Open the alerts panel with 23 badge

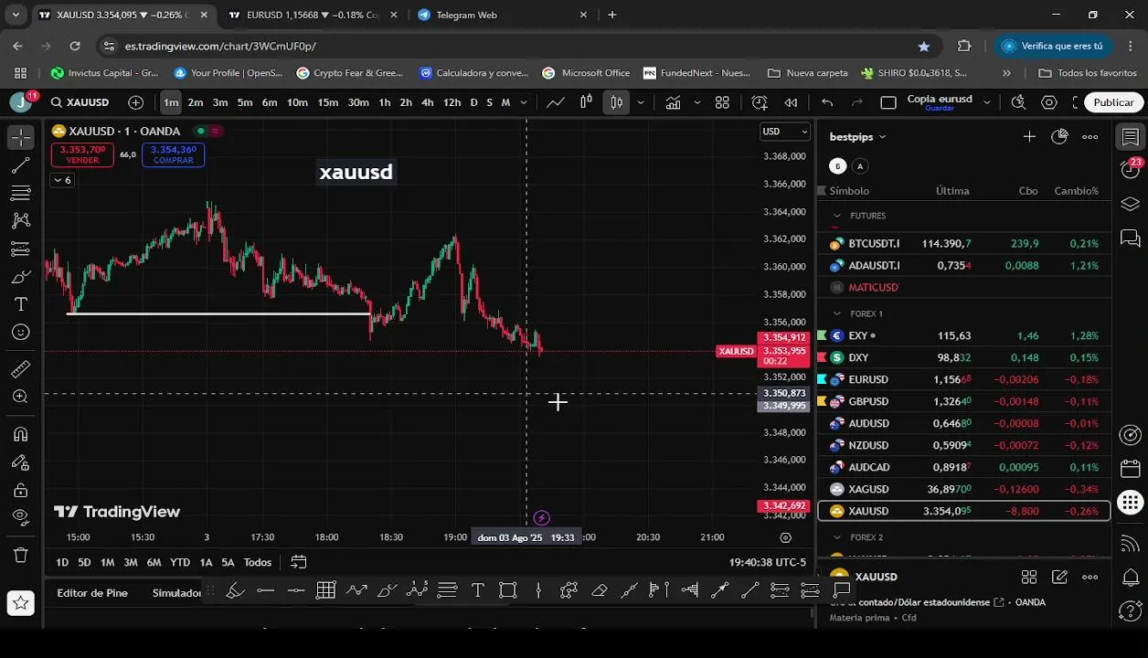click(x=1131, y=169)
